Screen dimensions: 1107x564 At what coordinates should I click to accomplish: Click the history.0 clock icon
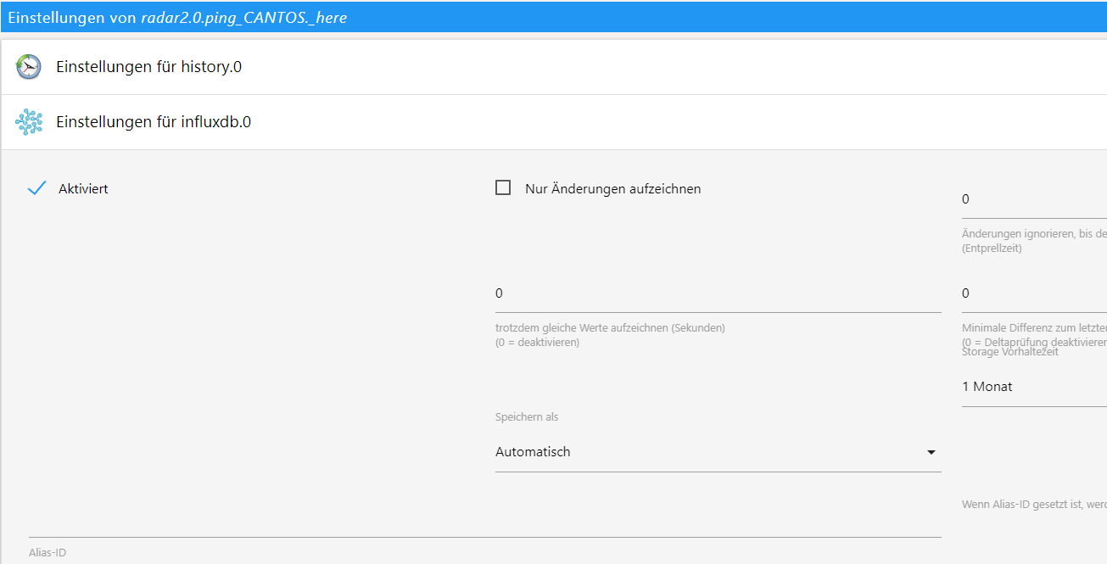29,67
